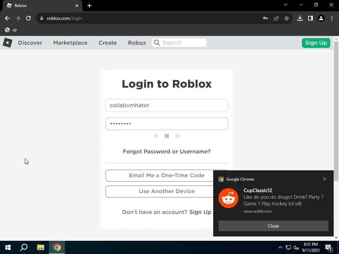339x254 pixels.
Task: Close the Roblox browser tab
Action: (77, 6)
